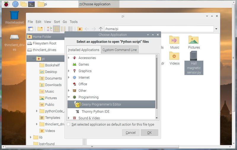Launch the web browser from the taskbar

(15, 4)
